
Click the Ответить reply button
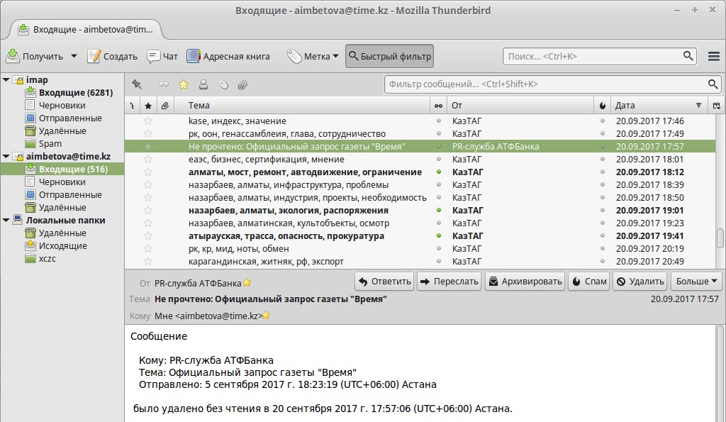[x=384, y=281]
